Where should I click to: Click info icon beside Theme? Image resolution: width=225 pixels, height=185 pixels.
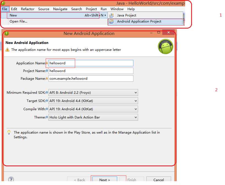pos(47,117)
